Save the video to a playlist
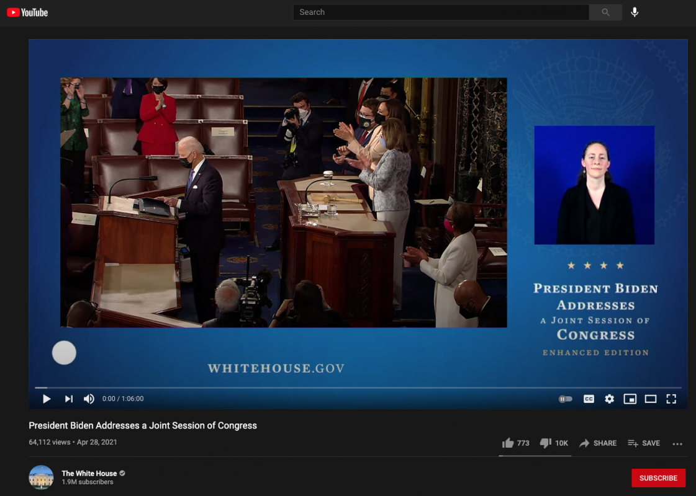 click(644, 443)
